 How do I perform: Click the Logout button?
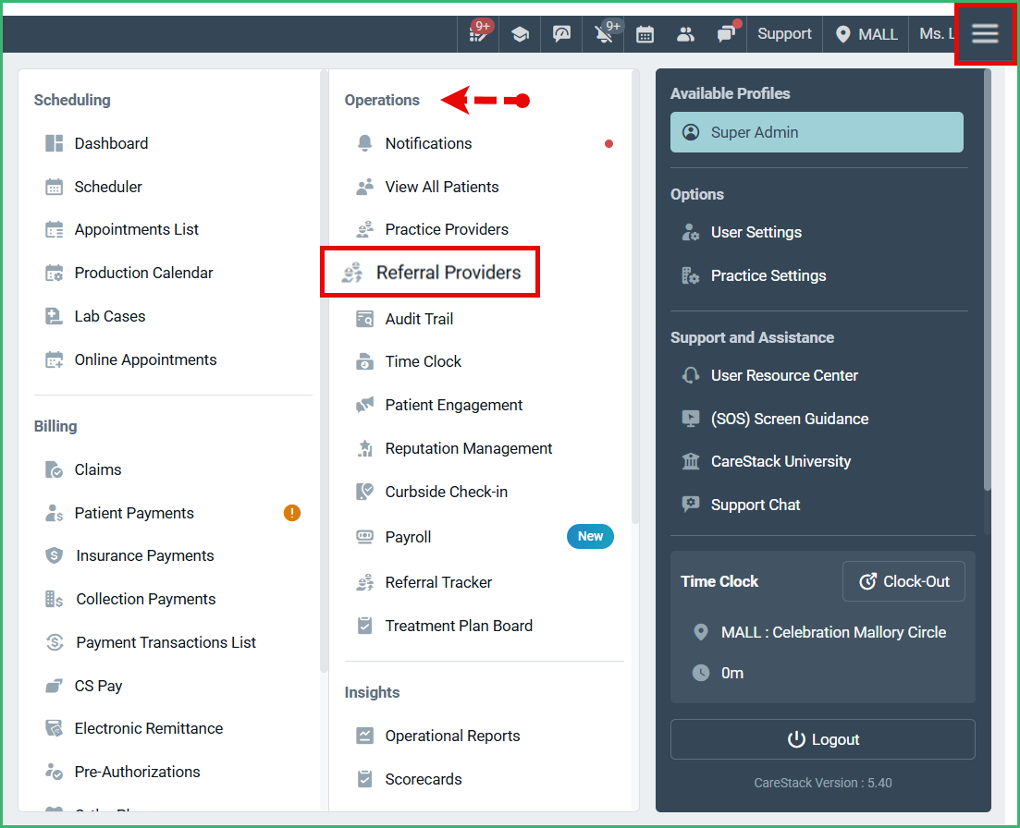[x=822, y=739]
